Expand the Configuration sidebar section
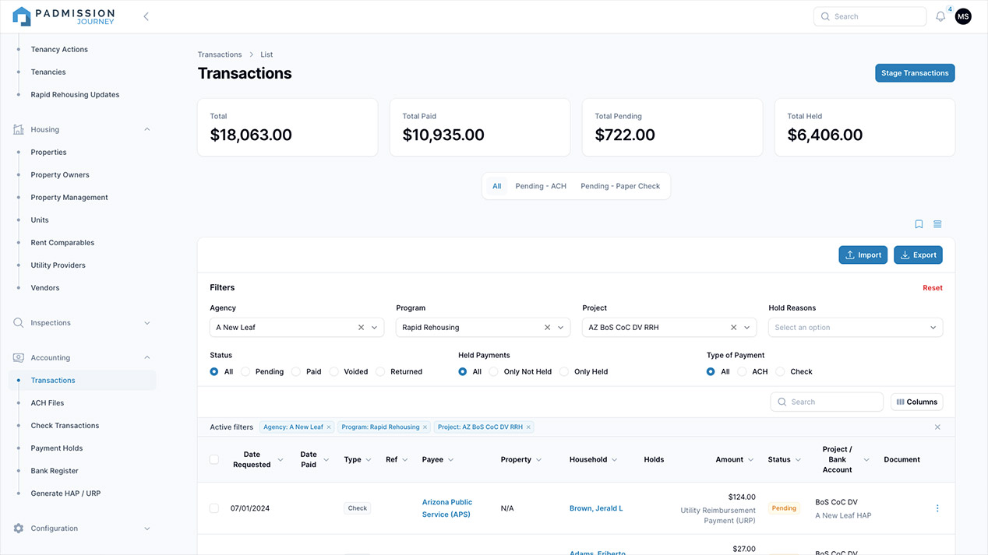 147,529
